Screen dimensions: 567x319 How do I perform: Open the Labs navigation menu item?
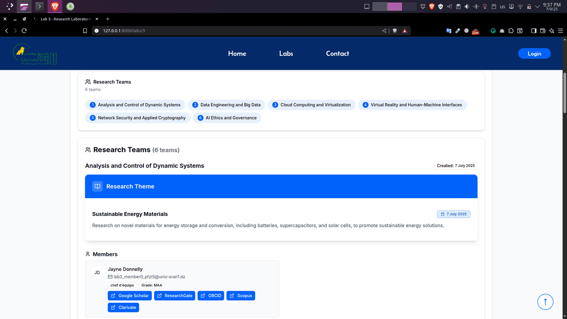click(286, 54)
